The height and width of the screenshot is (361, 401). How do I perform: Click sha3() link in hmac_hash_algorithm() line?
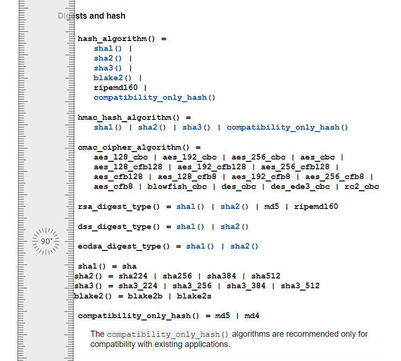(x=197, y=127)
